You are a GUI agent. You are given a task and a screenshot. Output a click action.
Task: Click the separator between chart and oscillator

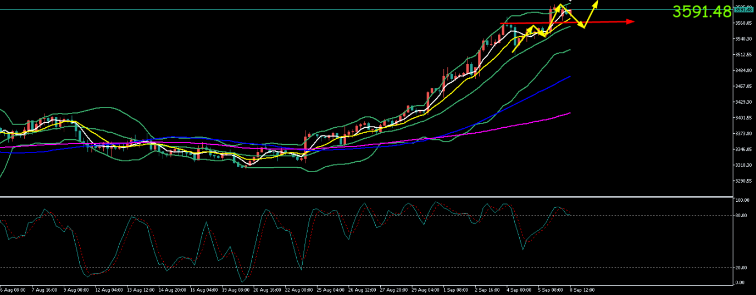366,196
